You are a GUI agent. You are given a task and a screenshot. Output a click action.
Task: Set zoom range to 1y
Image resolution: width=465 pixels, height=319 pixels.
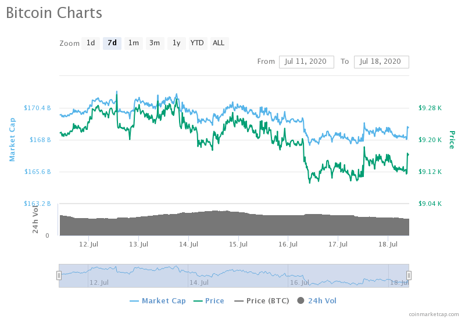(177, 43)
